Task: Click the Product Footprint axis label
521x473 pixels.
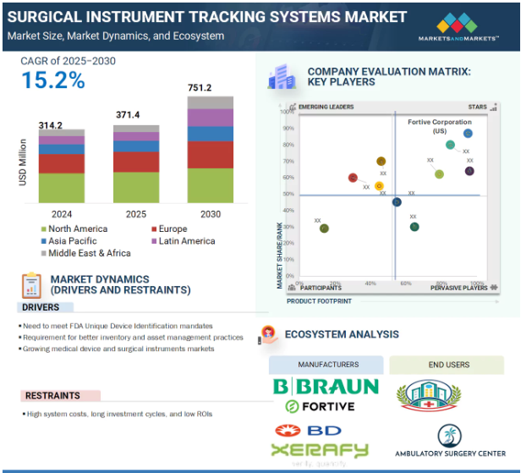Action: coord(319,301)
